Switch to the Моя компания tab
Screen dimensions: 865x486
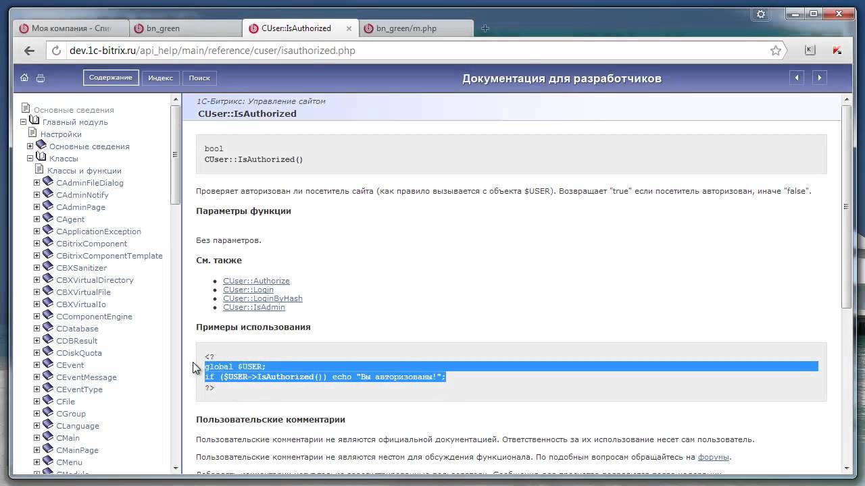click(71, 28)
